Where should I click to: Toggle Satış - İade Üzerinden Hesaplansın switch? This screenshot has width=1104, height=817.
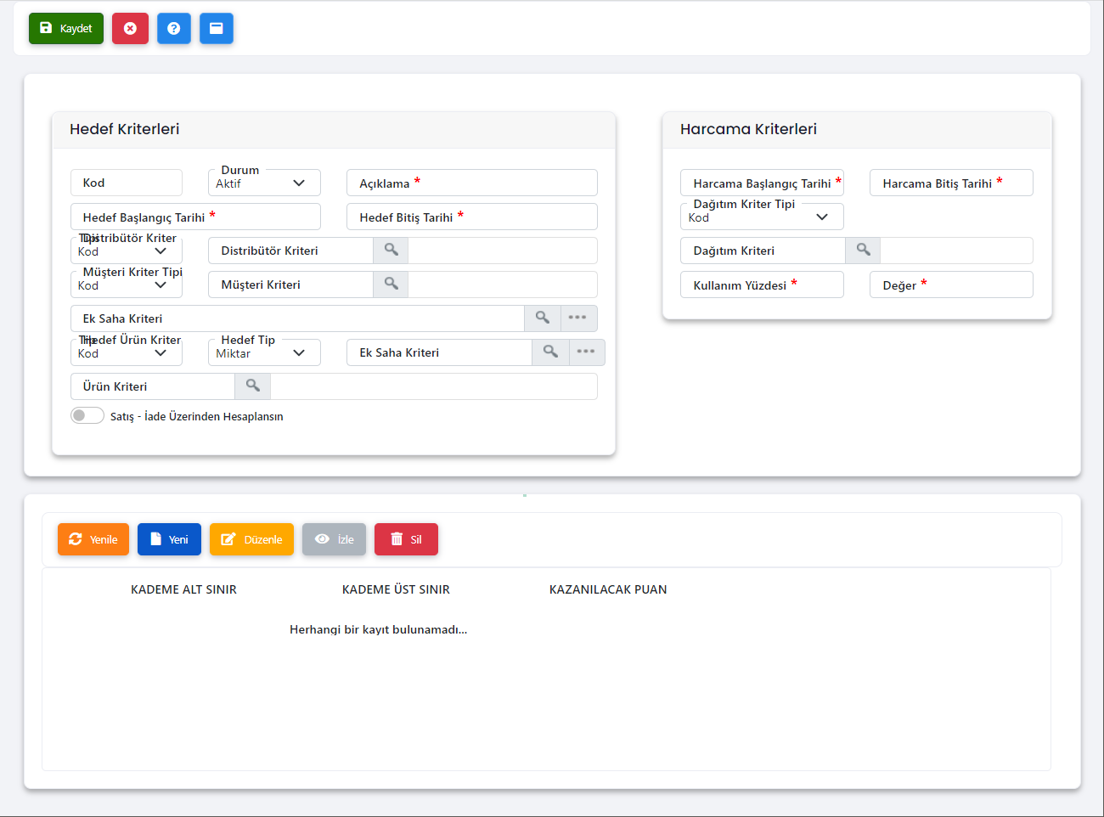(87, 415)
